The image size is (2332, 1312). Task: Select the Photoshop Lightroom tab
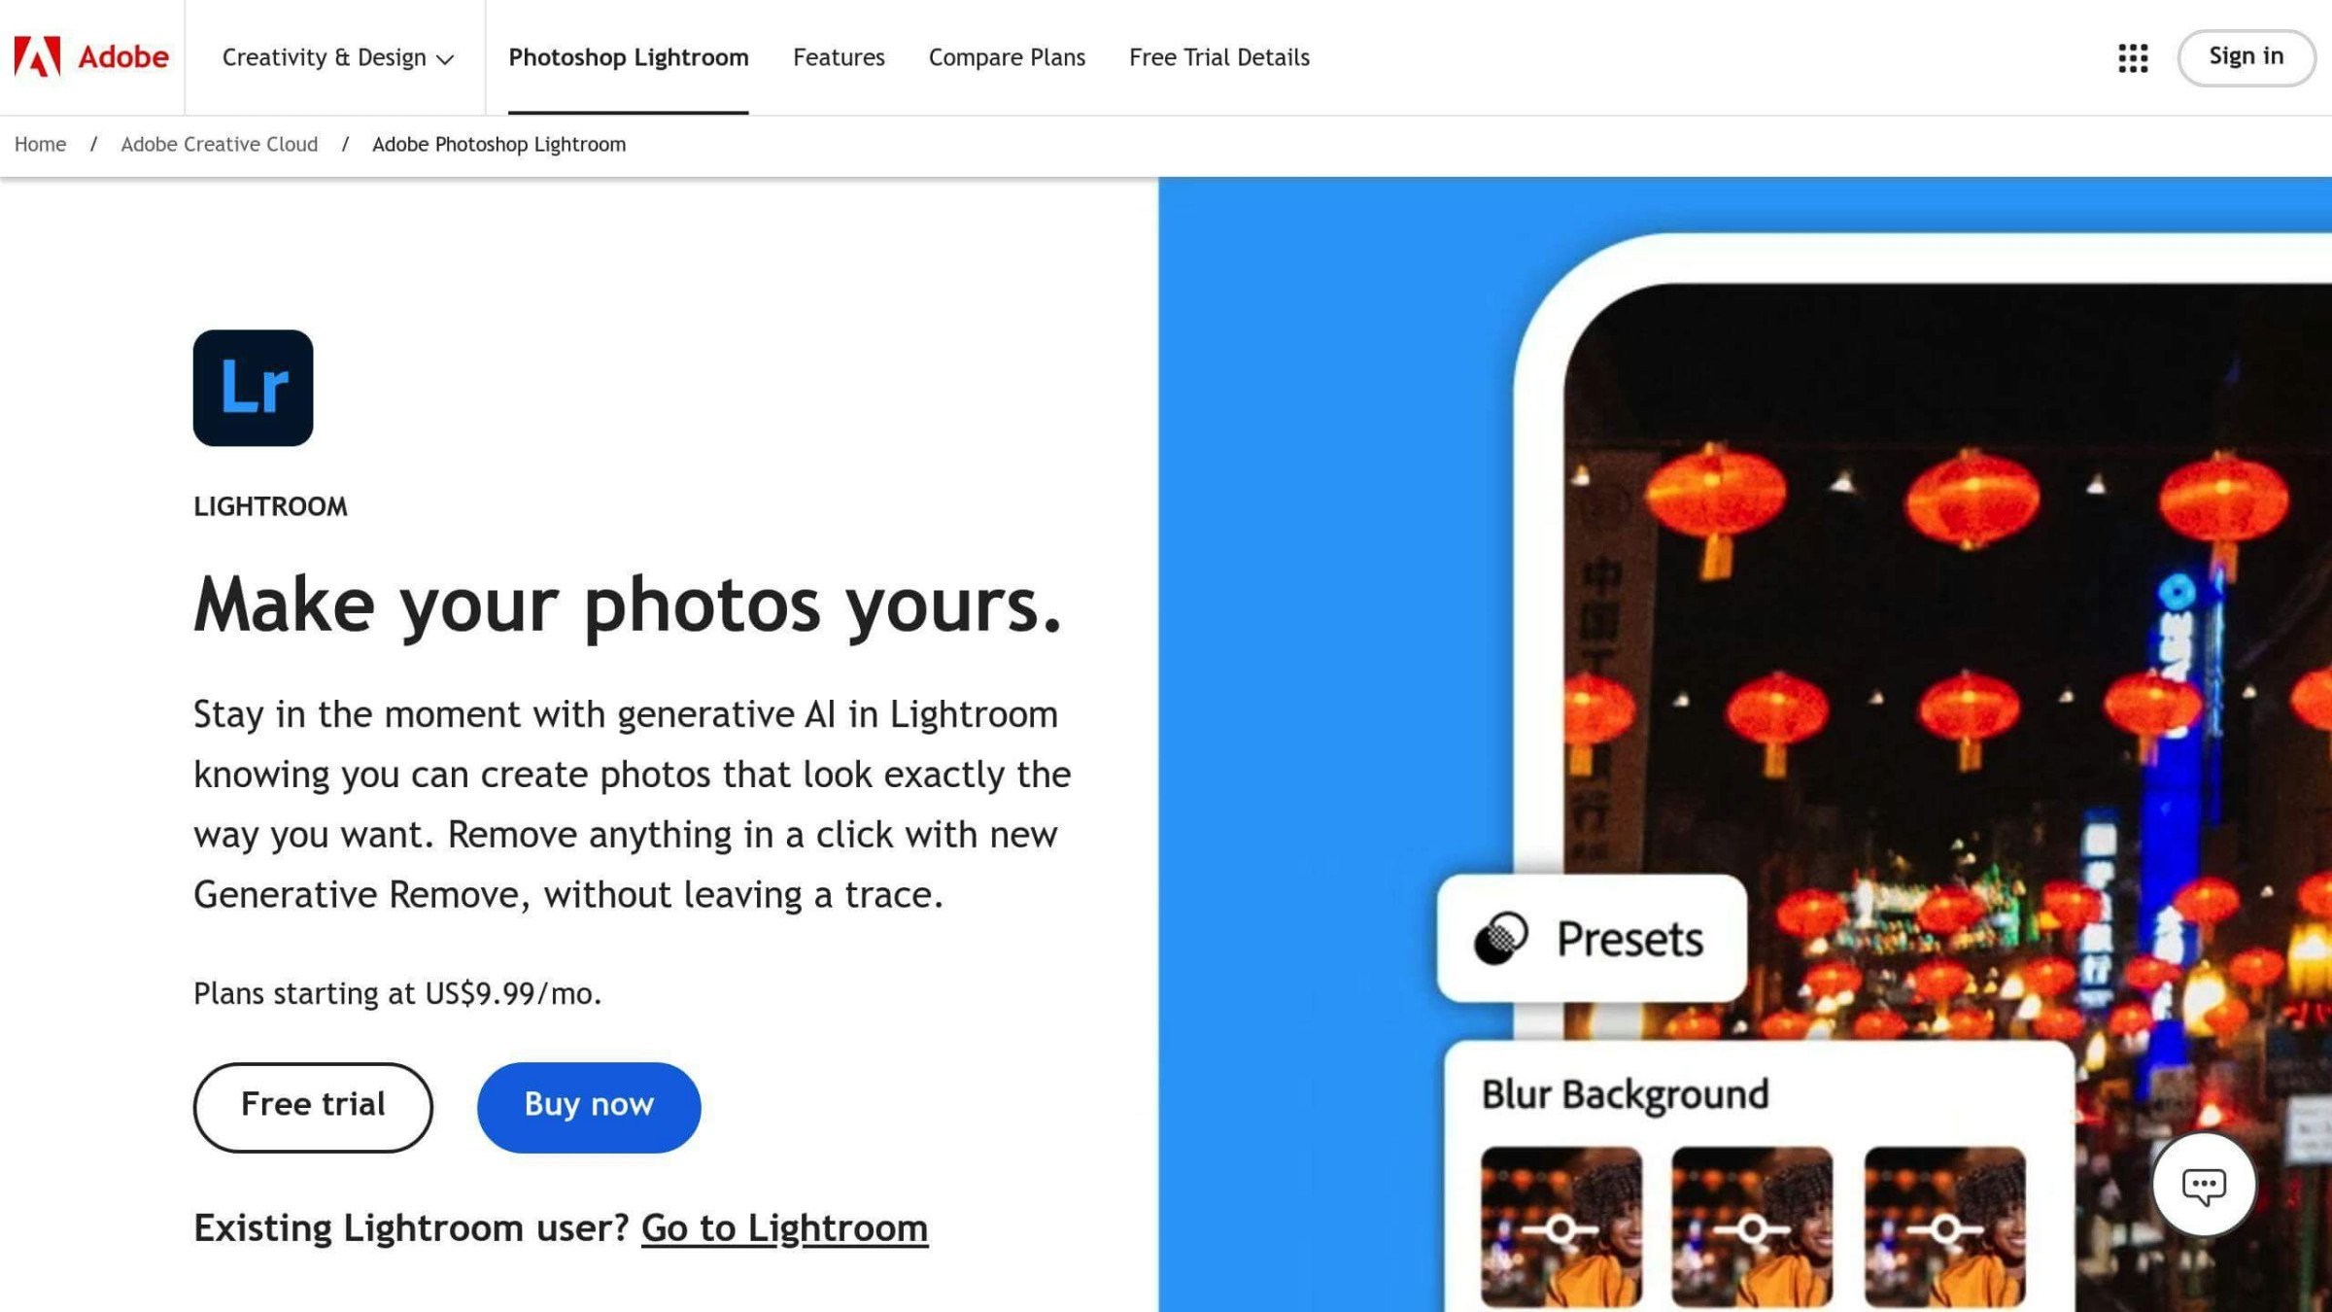click(629, 57)
